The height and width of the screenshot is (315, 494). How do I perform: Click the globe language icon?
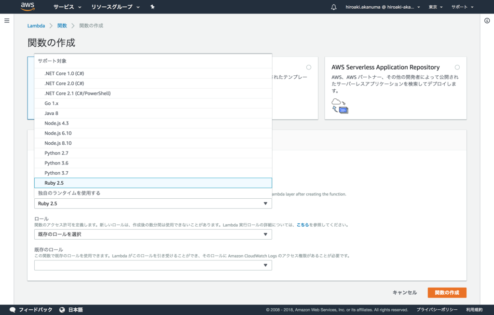pos(62,310)
